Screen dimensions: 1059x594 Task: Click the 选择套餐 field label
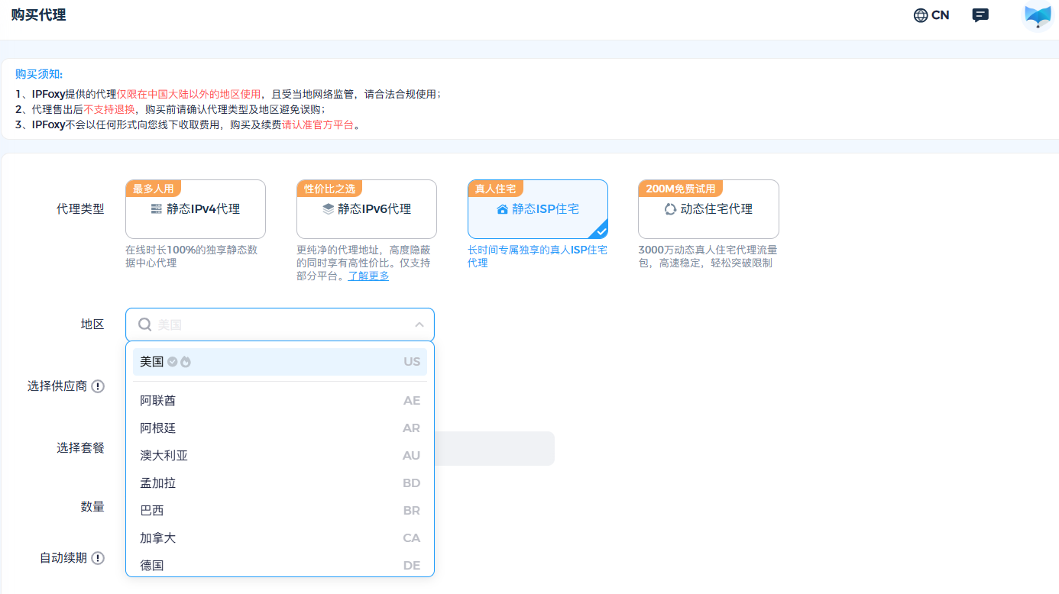click(80, 448)
